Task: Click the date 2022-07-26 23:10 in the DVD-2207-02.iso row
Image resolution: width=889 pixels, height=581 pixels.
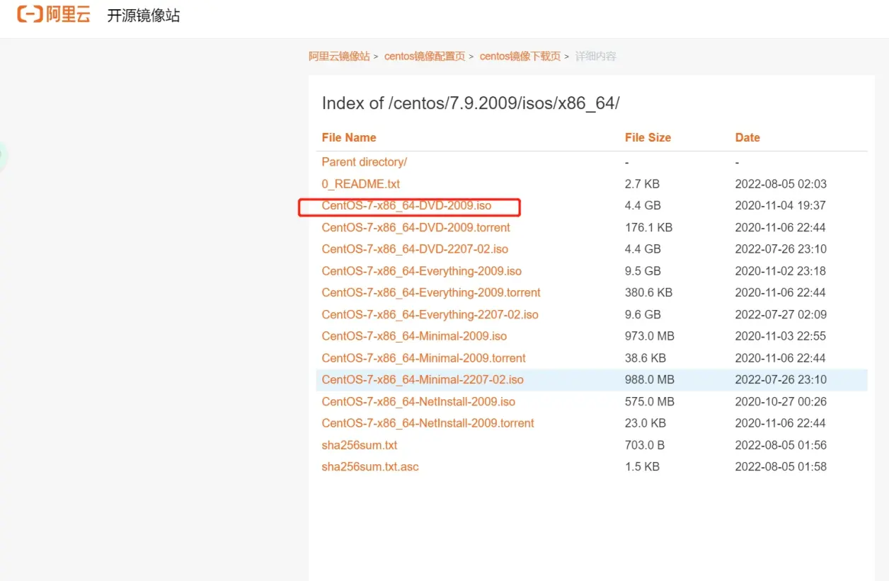Action: (x=781, y=249)
